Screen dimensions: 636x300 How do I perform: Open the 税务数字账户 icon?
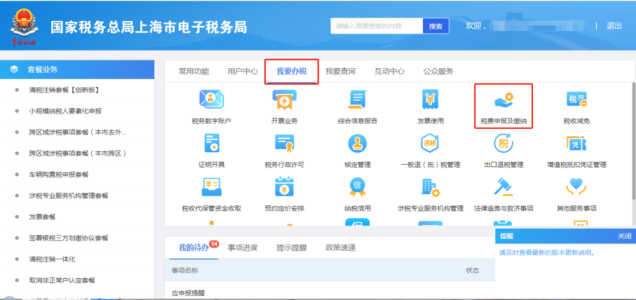[211, 101]
